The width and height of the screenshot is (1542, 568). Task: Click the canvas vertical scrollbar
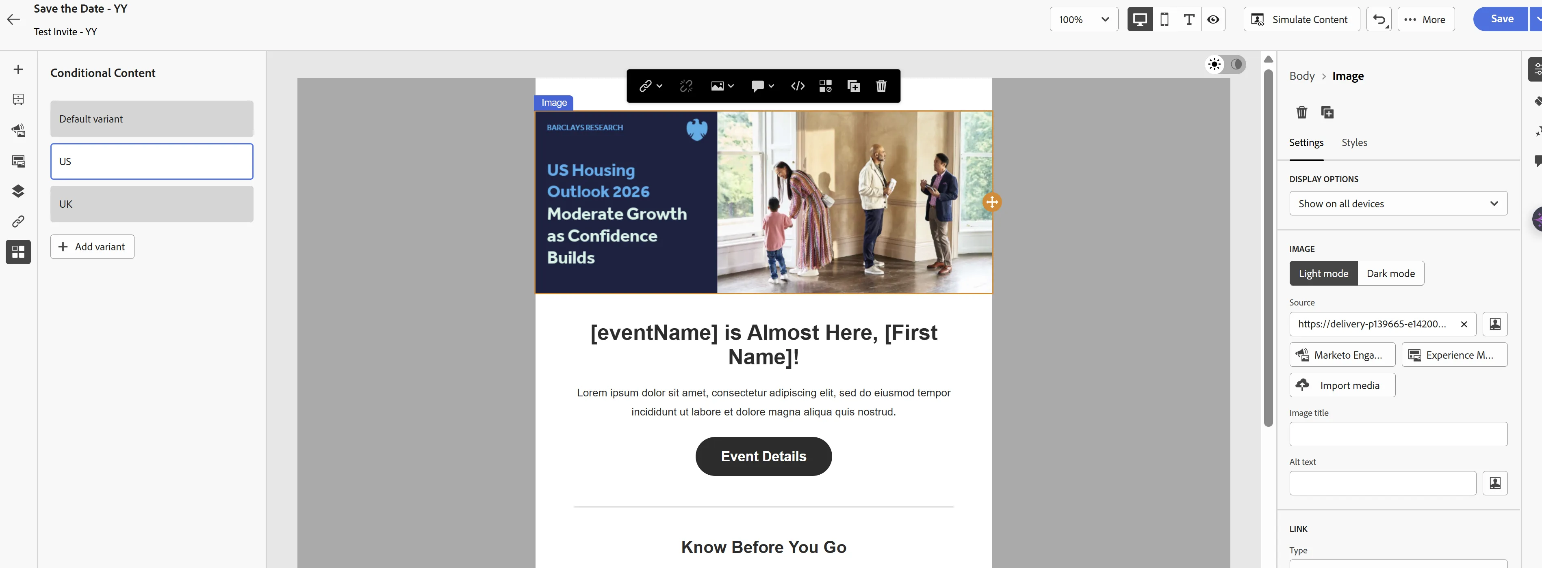coord(1268,248)
